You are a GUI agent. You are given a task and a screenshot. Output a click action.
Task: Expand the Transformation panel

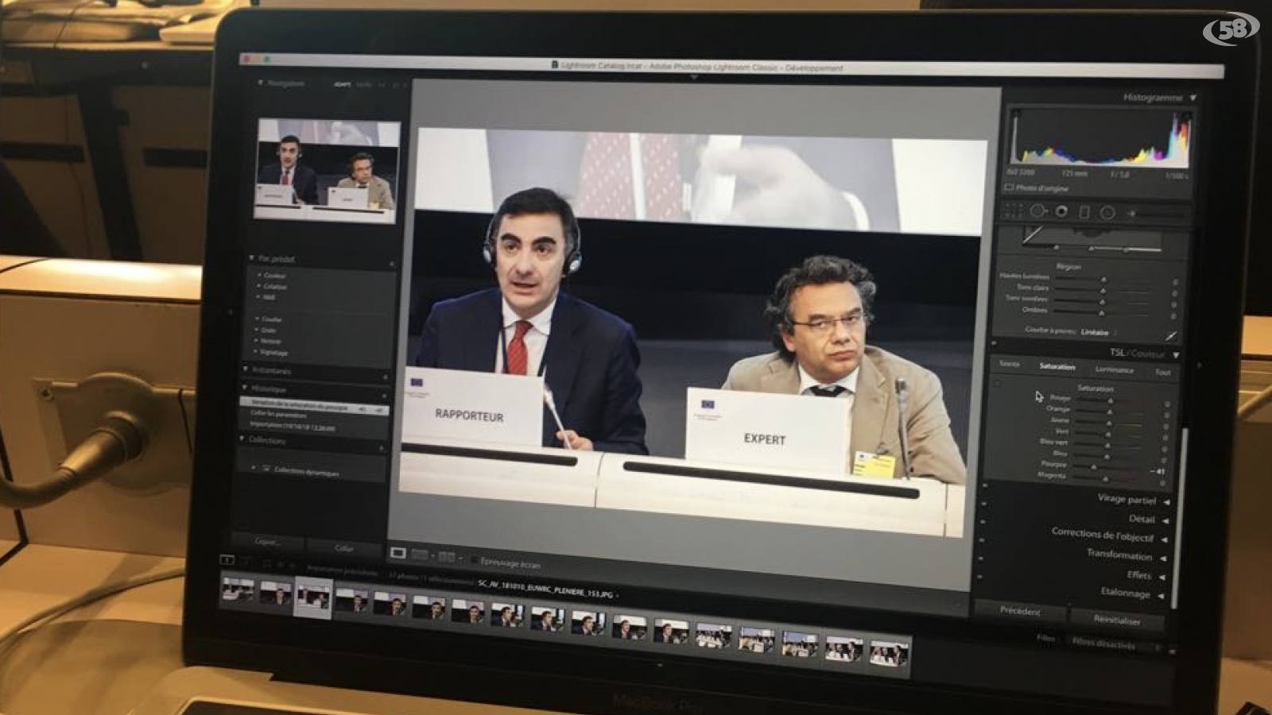1162,558
